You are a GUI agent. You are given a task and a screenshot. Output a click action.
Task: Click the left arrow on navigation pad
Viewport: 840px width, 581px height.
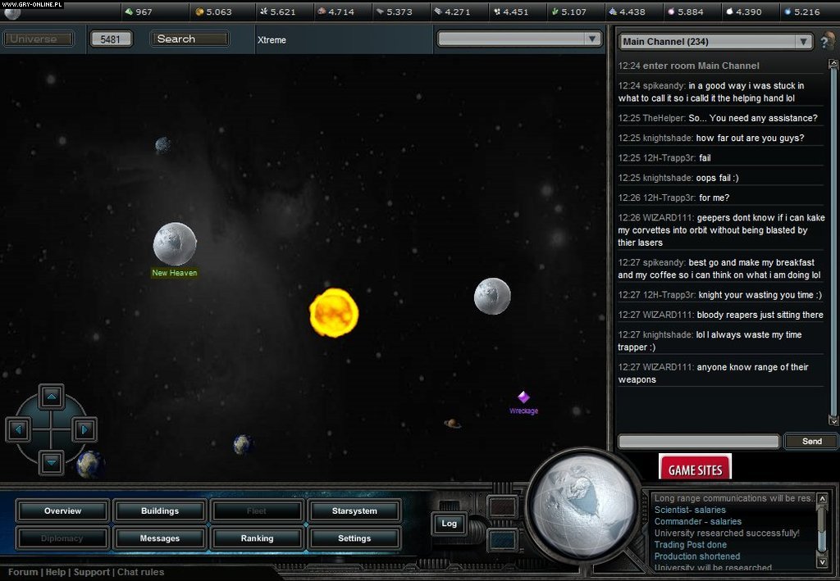coord(20,429)
